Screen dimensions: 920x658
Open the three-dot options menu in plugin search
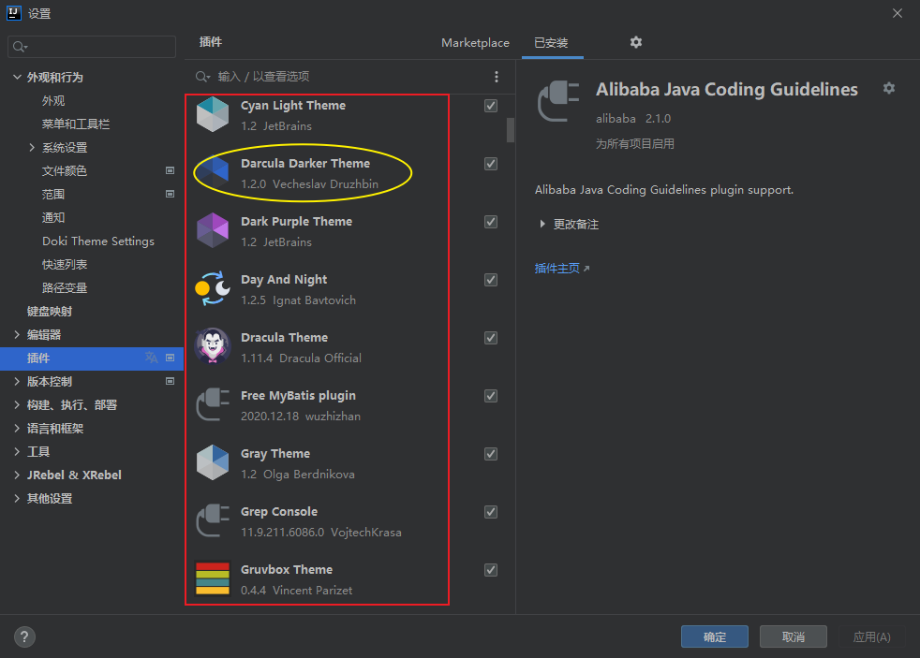pyautogui.click(x=497, y=77)
